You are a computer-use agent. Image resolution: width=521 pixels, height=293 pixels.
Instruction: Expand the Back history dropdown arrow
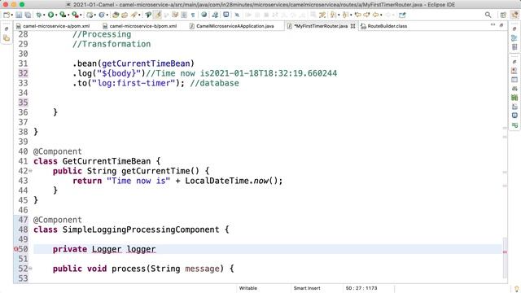point(381,15)
